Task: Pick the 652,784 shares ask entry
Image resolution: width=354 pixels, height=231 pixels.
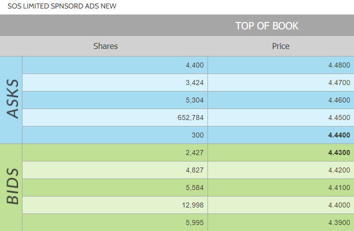Action: [x=190, y=117]
